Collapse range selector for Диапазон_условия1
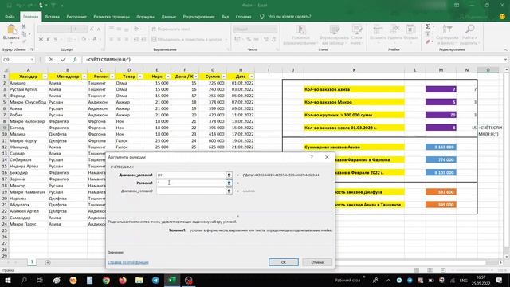This screenshot has width=510, height=287. [229, 175]
